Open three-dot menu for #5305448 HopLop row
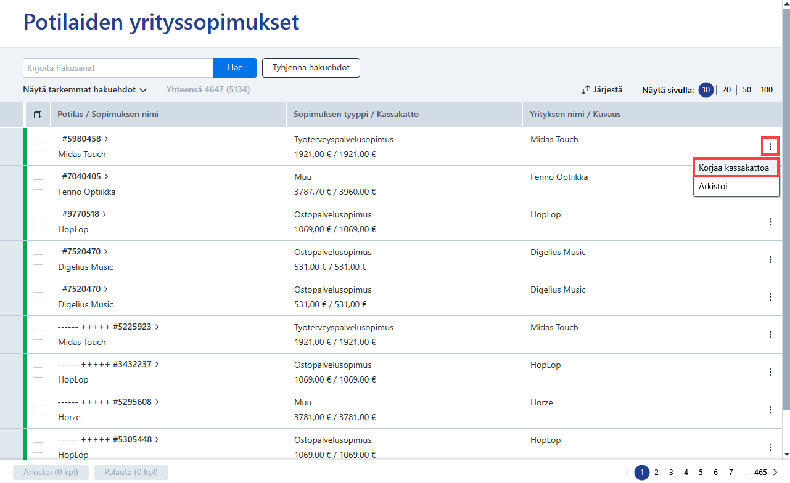This screenshot has width=790, height=483. click(x=770, y=447)
